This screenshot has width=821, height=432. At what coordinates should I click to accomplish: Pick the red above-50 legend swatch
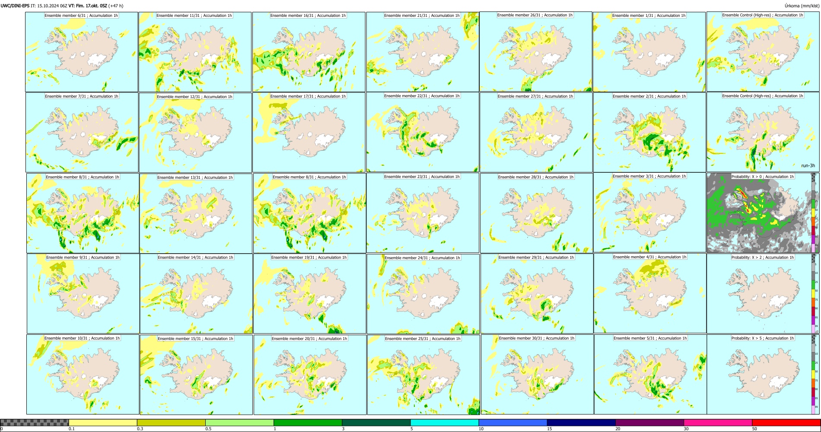[x=786, y=422]
